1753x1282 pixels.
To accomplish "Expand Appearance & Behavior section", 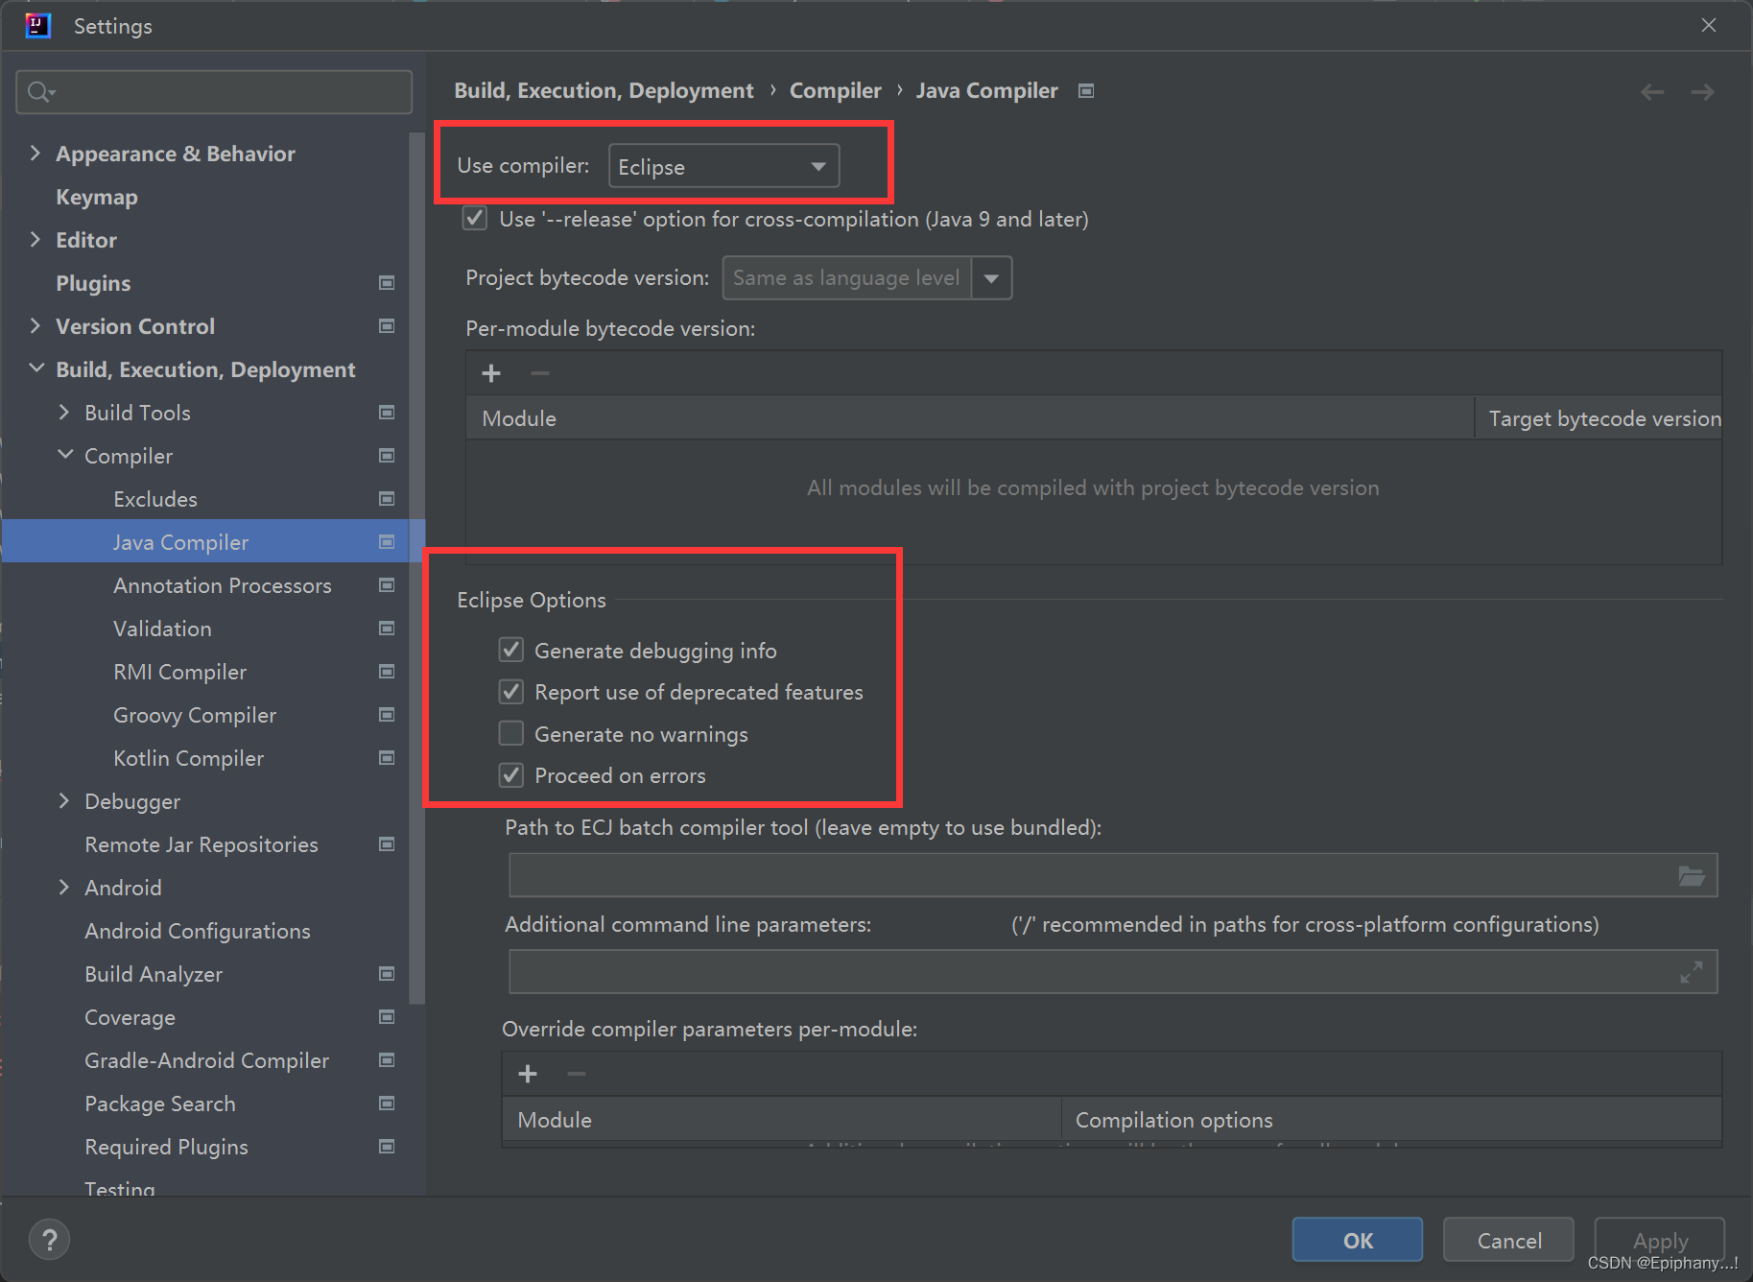I will coord(36,154).
